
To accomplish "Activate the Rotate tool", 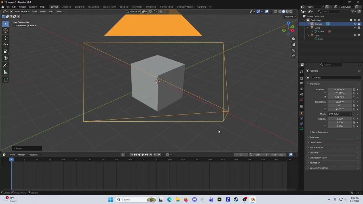I will point(6,44).
